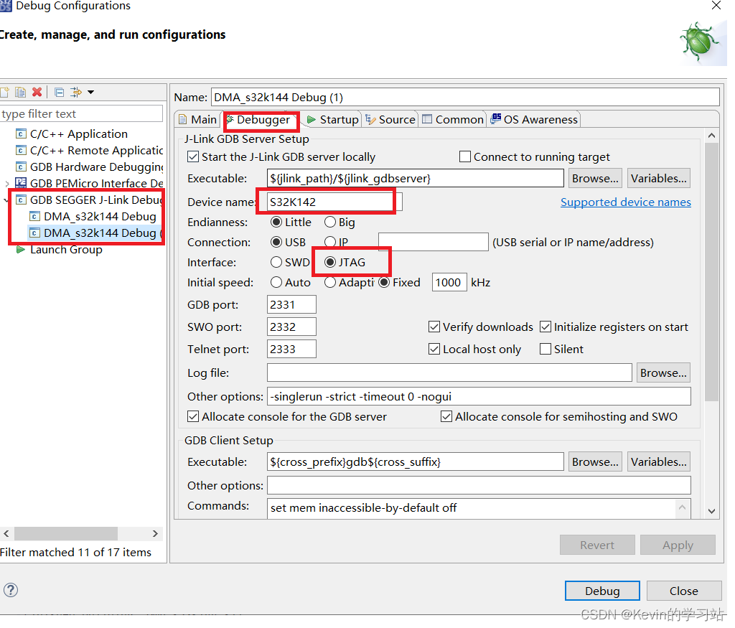Select C/C++ Remote Application tree item
Screen dimensions: 735x628
click(x=90, y=152)
